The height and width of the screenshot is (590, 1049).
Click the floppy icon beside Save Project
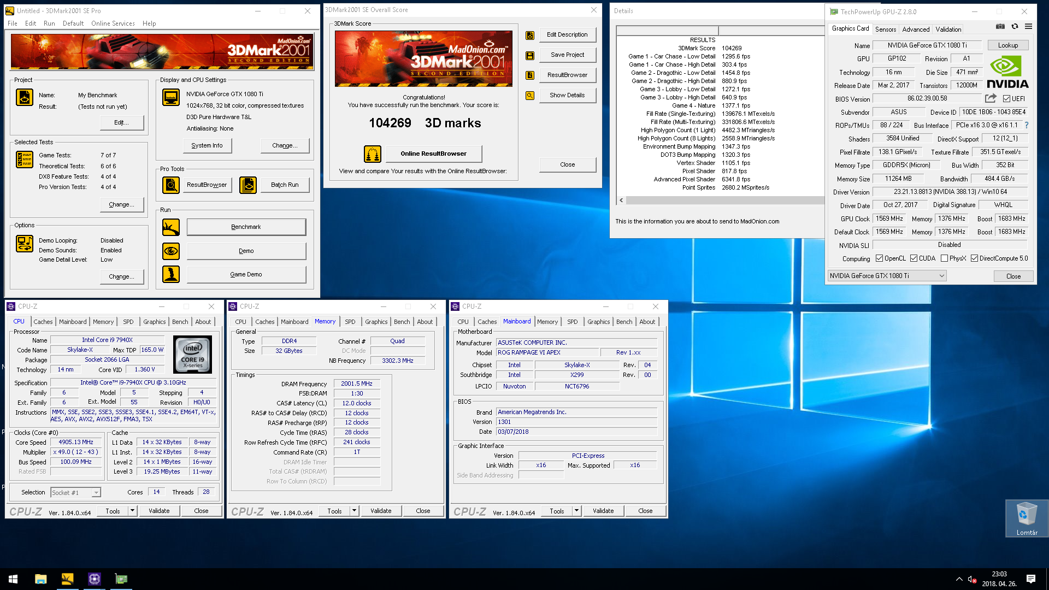(530, 56)
